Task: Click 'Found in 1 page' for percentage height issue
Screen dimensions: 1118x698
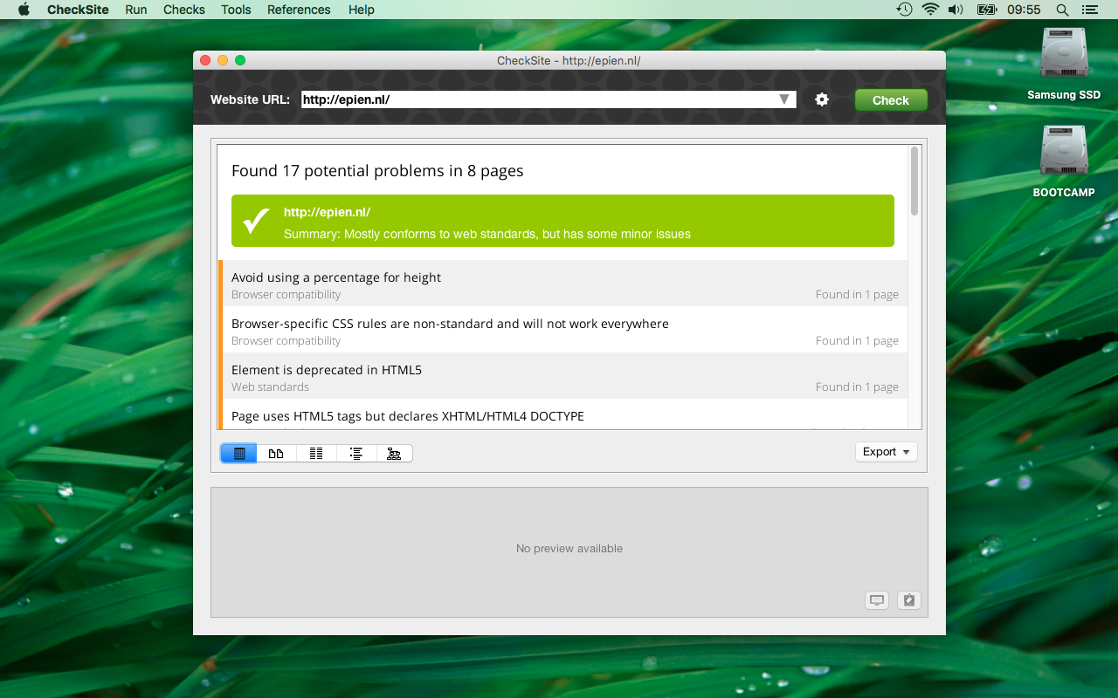Action: 857,295
